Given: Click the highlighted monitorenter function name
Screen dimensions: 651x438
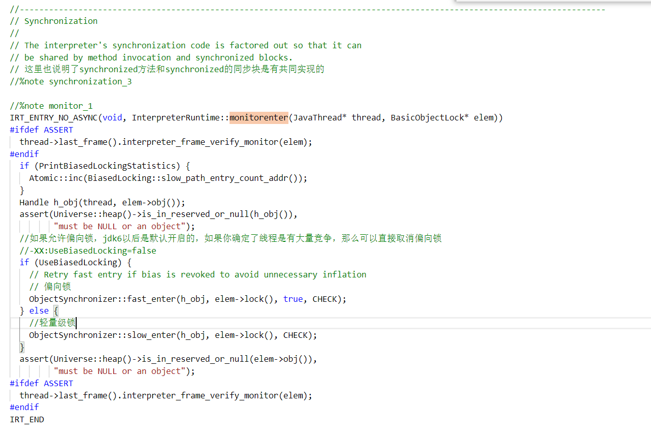Looking at the screenshot, I should [x=259, y=118].
